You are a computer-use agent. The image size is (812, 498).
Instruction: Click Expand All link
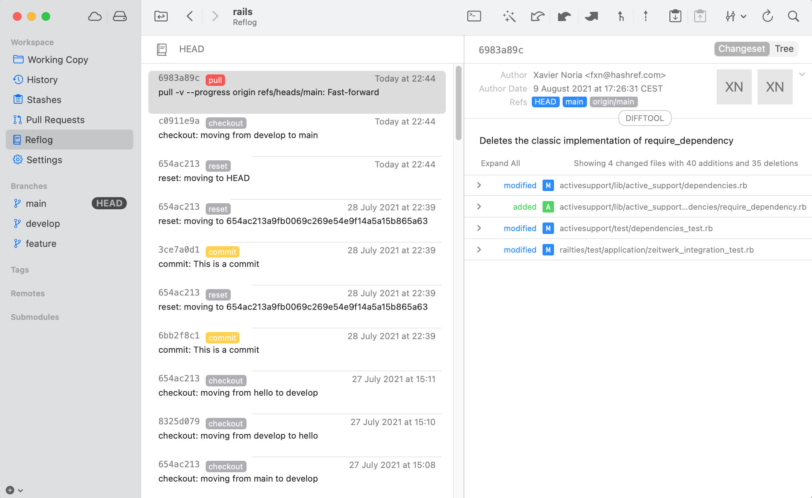click(x=500, y=163)
